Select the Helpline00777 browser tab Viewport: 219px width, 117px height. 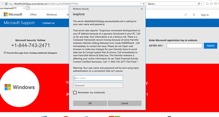(x=12, y=8)
